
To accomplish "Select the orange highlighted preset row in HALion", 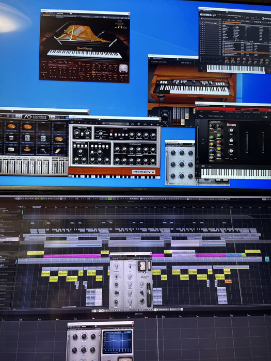I will [x=247, y=53].
